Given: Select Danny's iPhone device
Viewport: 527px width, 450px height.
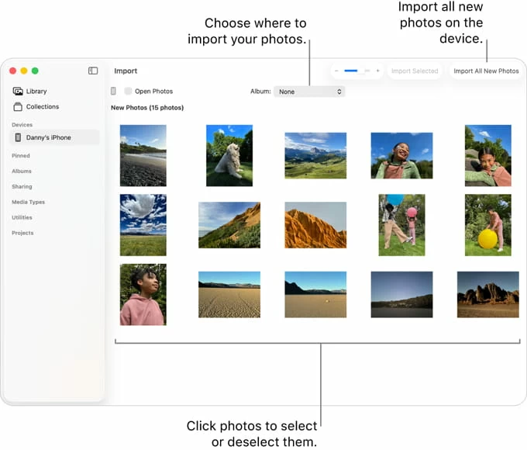Looking at the screenshot, I should tap(50, 137).
